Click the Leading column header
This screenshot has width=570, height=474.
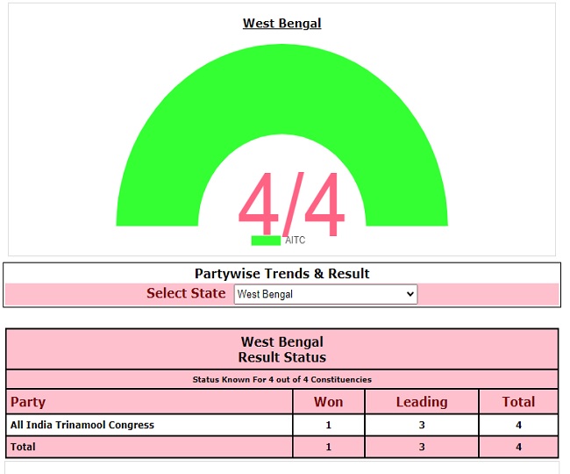421,402
